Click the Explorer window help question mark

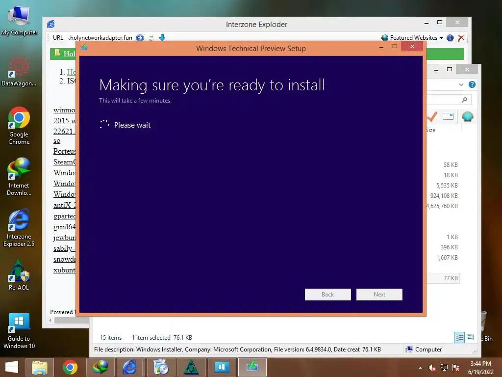[472, 84]
